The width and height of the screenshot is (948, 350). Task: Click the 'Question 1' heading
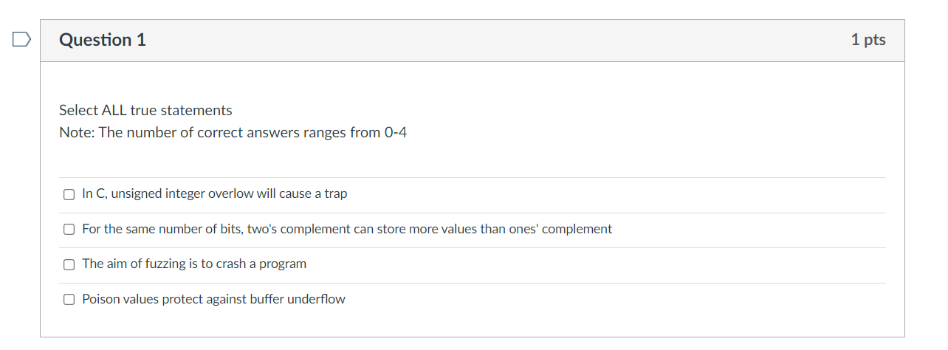tap(103, 40)
